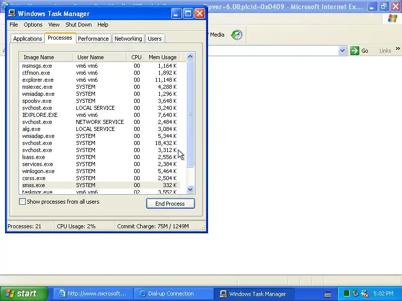Click the History icon in Internet Explorer toolbar

click(236, 35)
